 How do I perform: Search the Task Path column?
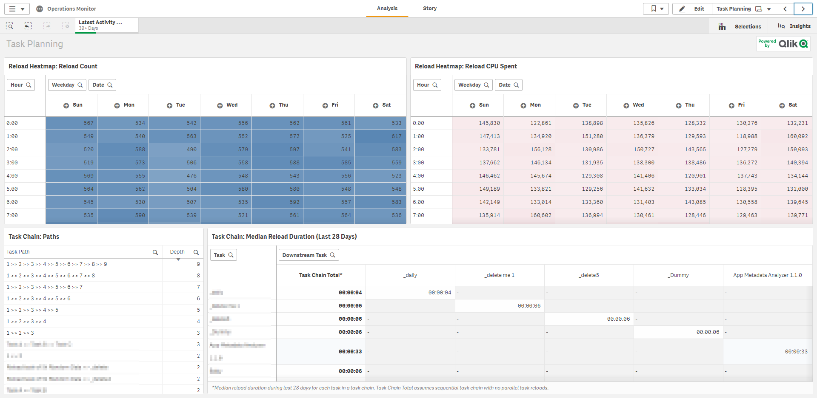[155, 252]
